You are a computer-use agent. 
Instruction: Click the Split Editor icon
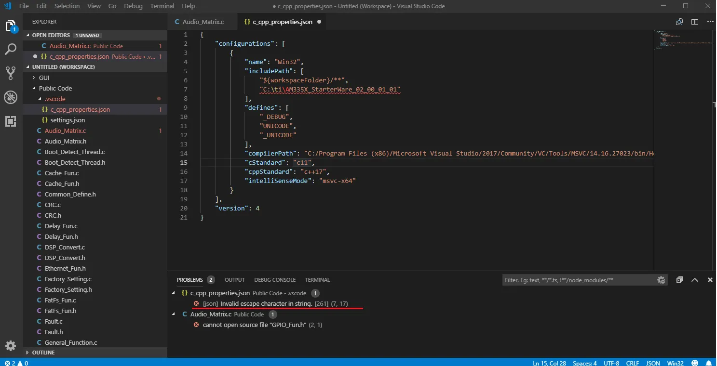694,22
